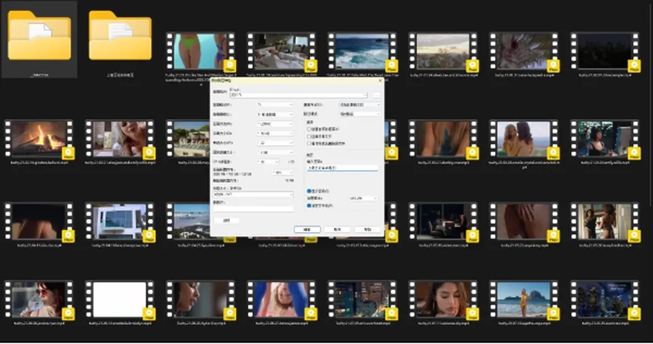653x344 pixels.
Task: Toggle the Create SFX archive checkbox
Action: click(309, 129)
